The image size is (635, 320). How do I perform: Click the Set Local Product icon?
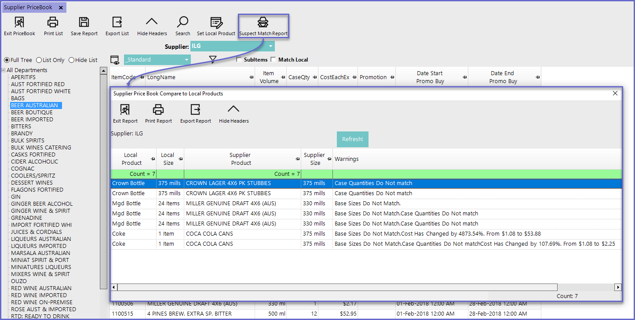pyautogui.click(x=216, y=23)
